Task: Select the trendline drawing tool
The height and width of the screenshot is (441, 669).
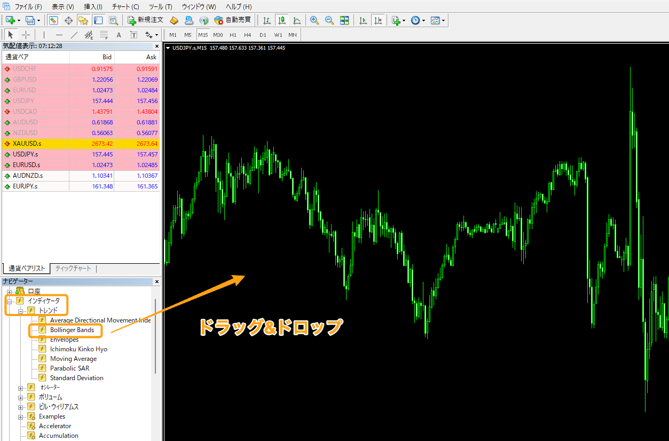Action: (74, 35)
